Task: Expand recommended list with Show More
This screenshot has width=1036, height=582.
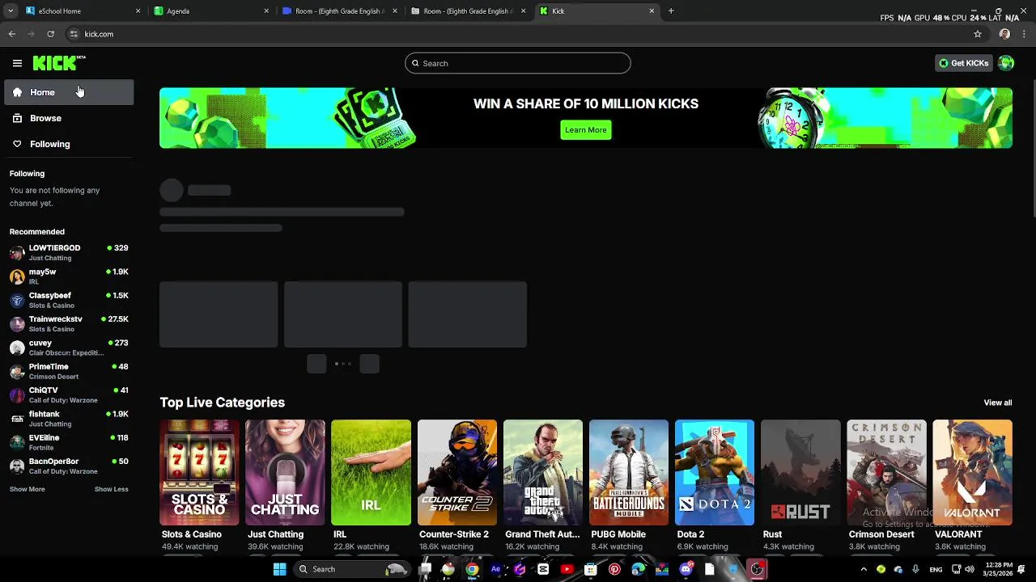Action: pos(27,489)
